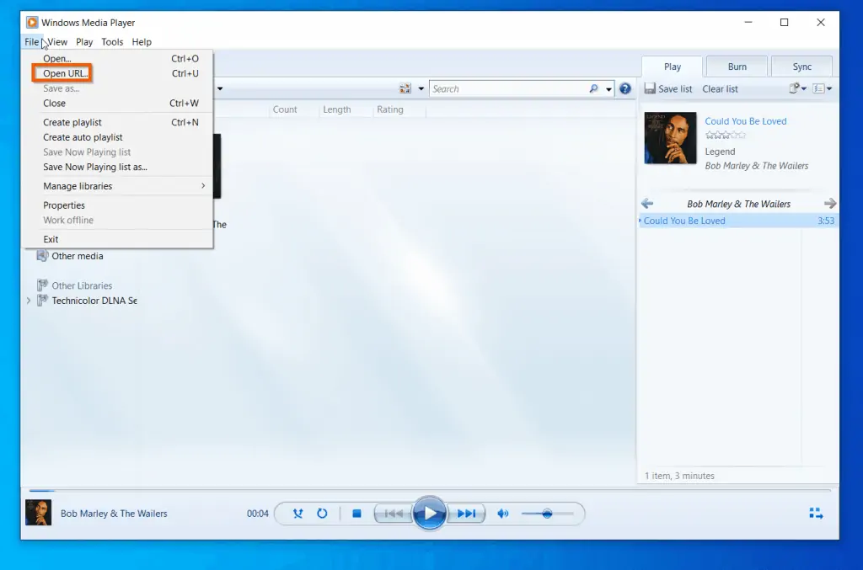Screen dimensions: 863x570
Task: Expand the Technicolor DLNA Server node
Action: 28,301
